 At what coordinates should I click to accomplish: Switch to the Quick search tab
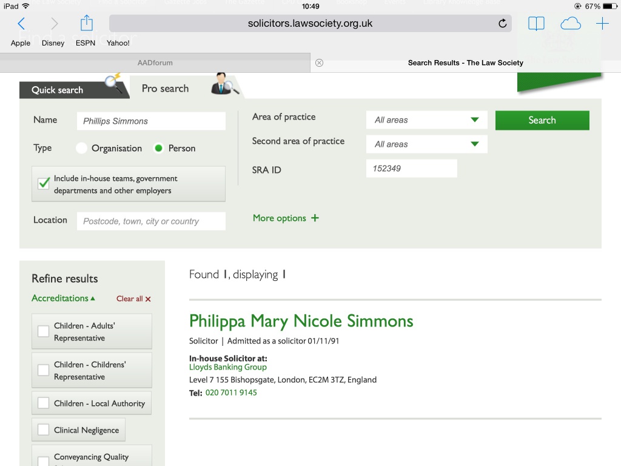pos(58,90)
